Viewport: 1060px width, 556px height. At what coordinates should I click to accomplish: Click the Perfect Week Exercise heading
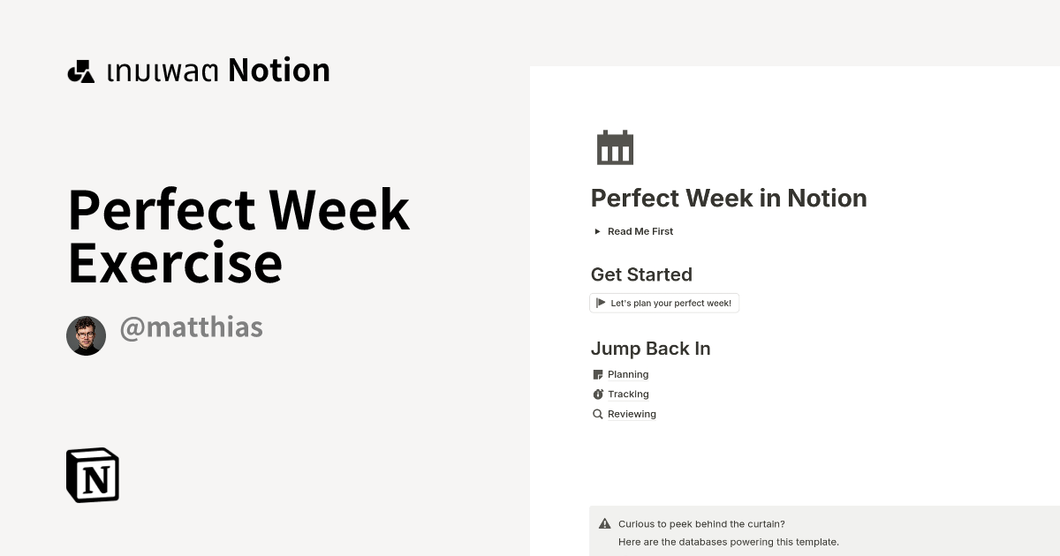[238, 234]
